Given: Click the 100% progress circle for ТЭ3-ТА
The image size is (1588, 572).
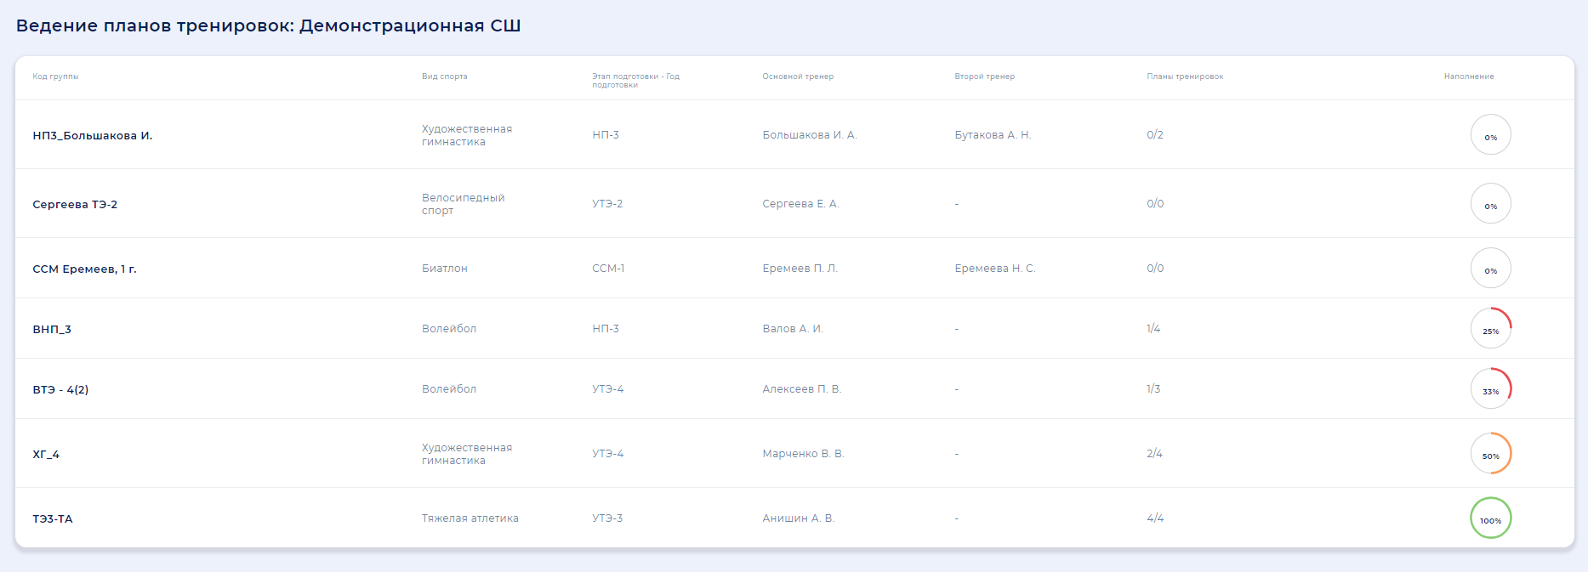Looking at the screenshot, I should [x=1490, y=518].
